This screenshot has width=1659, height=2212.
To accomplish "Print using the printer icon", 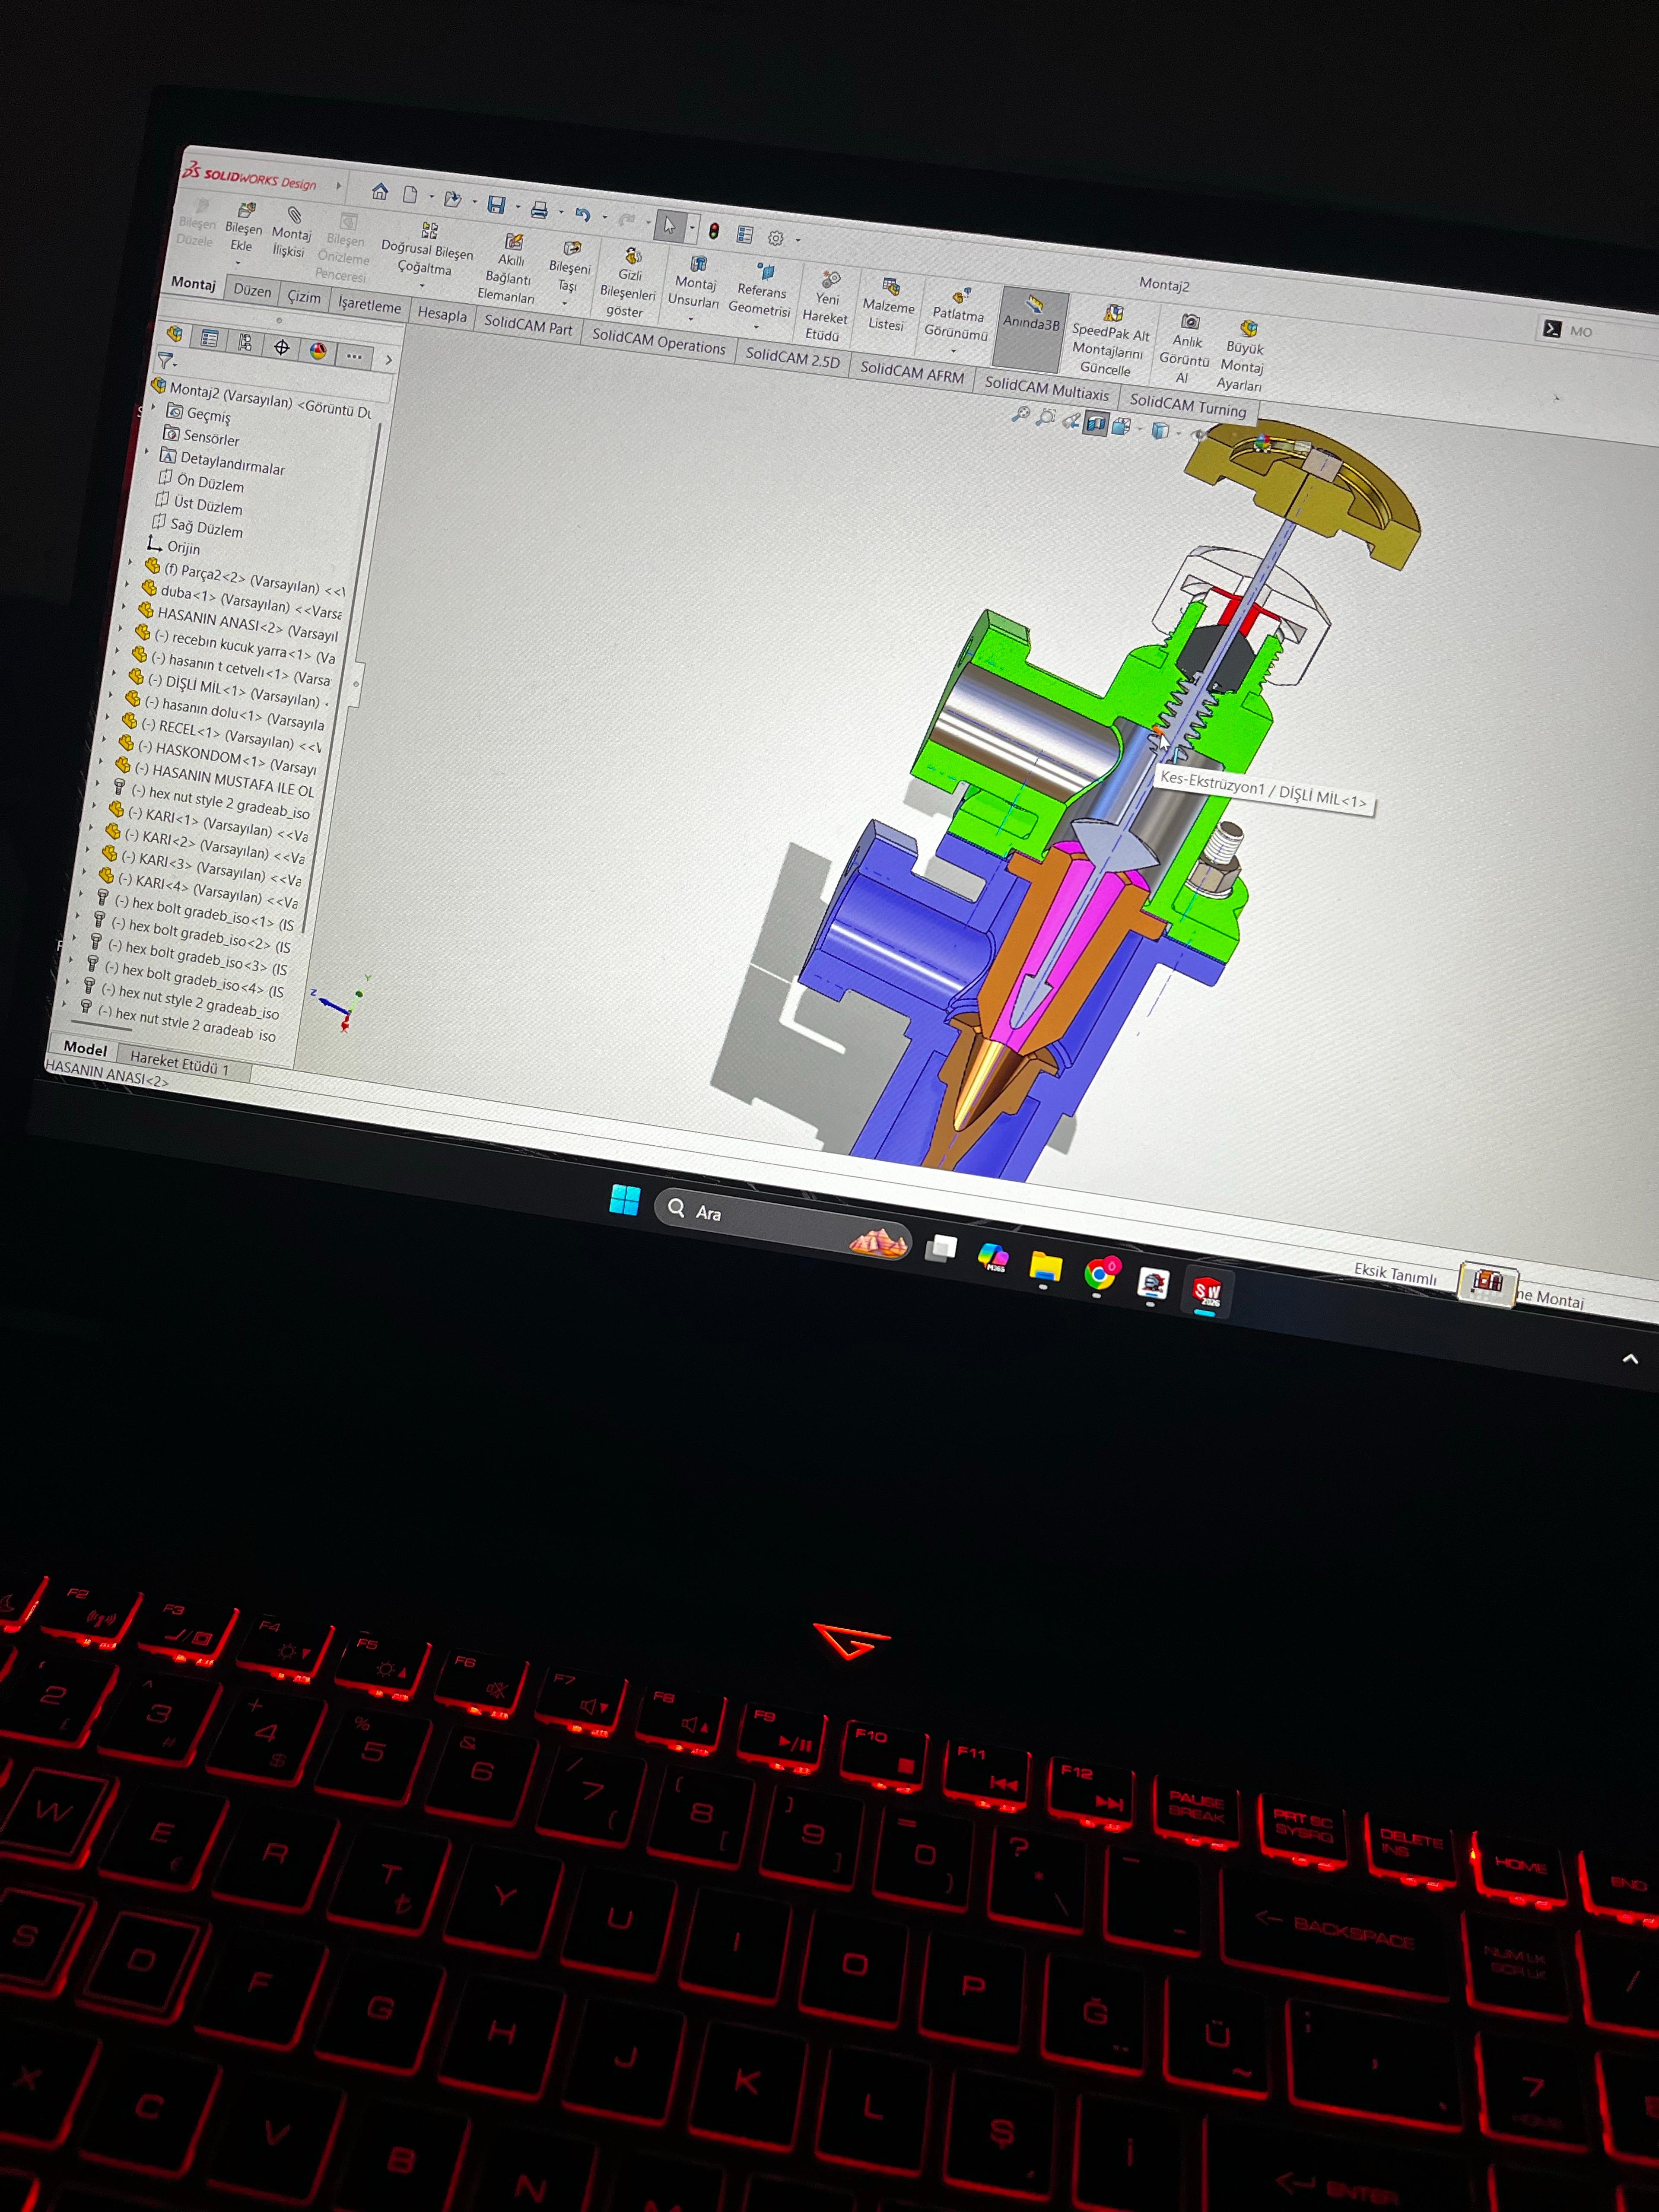I will (539, 210).
